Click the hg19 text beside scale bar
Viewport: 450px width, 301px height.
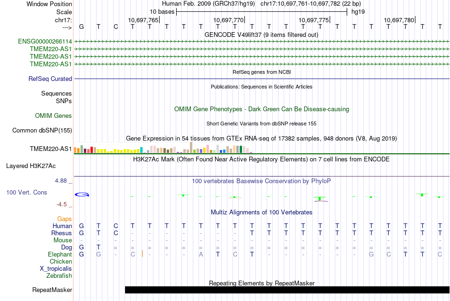(x=358, y=12)
